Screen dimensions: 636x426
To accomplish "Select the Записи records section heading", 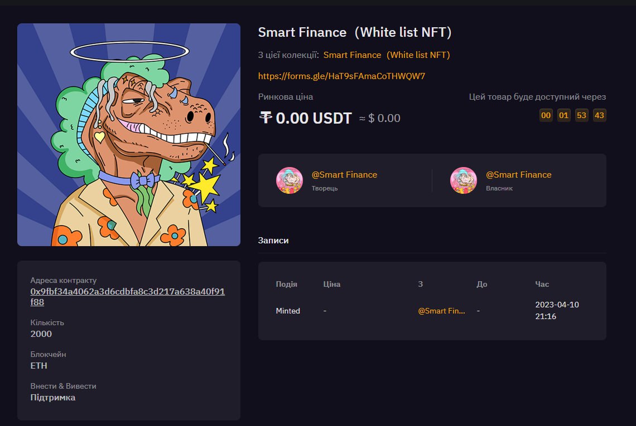I will click(273, 240).
